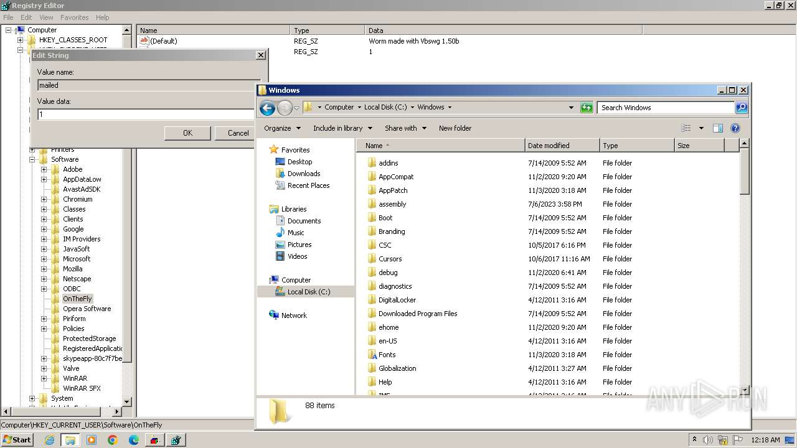This screenshot has width=797, height=448.
Task: Launch Internet Explorer from taskbar
Action: click(x=50, y=440)
